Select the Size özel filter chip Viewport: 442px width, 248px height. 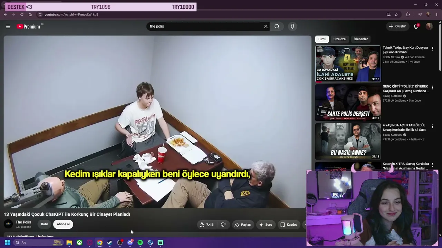[340, 39]
